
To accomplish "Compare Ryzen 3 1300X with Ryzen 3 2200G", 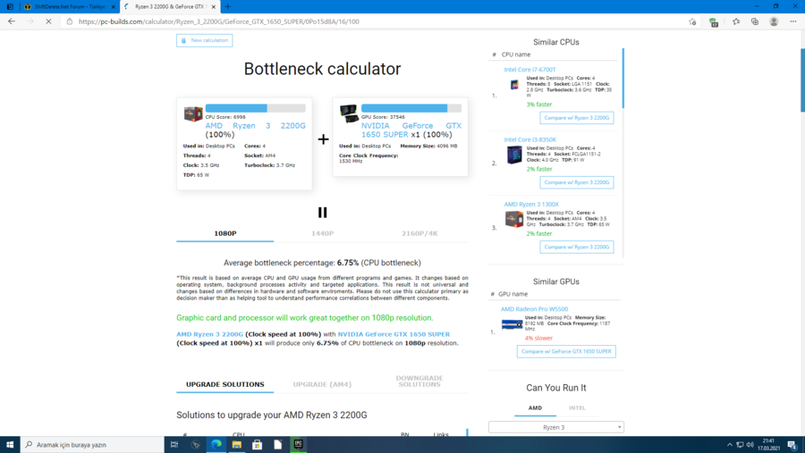I will [x=577, y=247].
